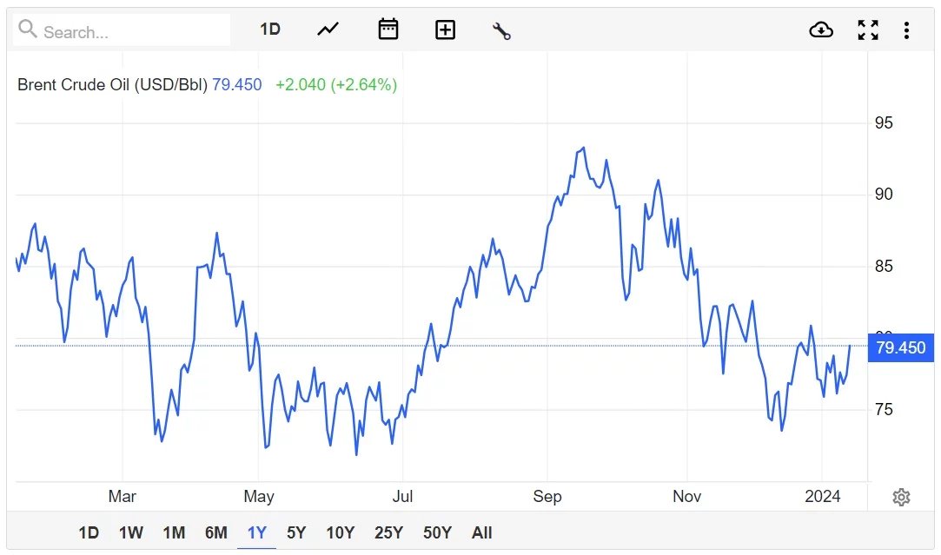Image resolution: width=941 pixels, height=555 pixels.
Task: Choose the 5Y time range
Action: tap(296, 532)
